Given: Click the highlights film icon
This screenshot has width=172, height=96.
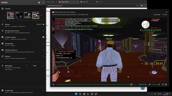Looking at the screenshot, I should tap(2, 50).
